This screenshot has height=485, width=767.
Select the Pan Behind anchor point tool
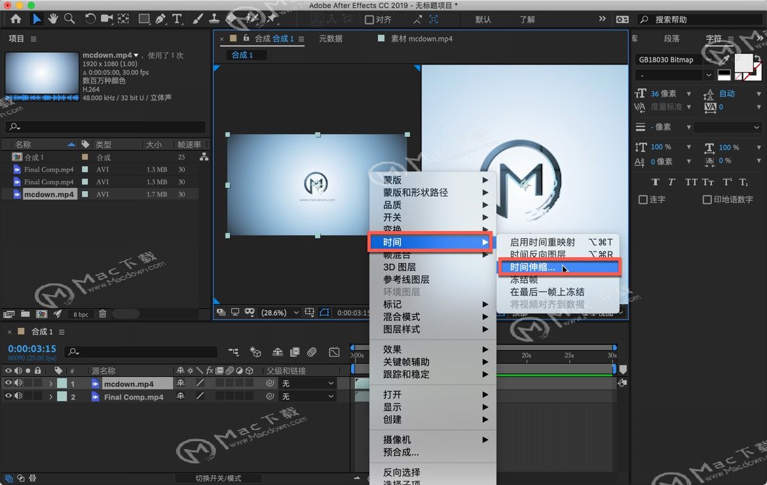pyautogui.click(x=123, y=19)
